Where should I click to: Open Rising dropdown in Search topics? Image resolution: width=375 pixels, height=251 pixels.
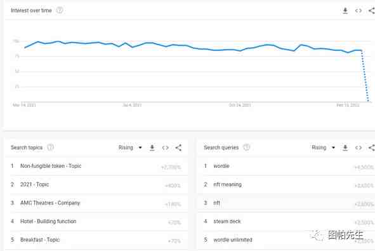130,147
